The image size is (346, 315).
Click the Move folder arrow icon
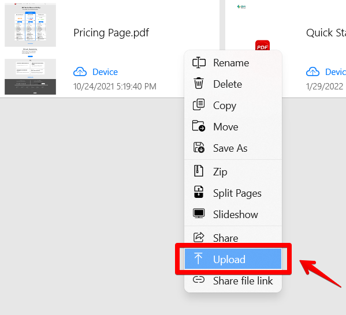(199, 126)
